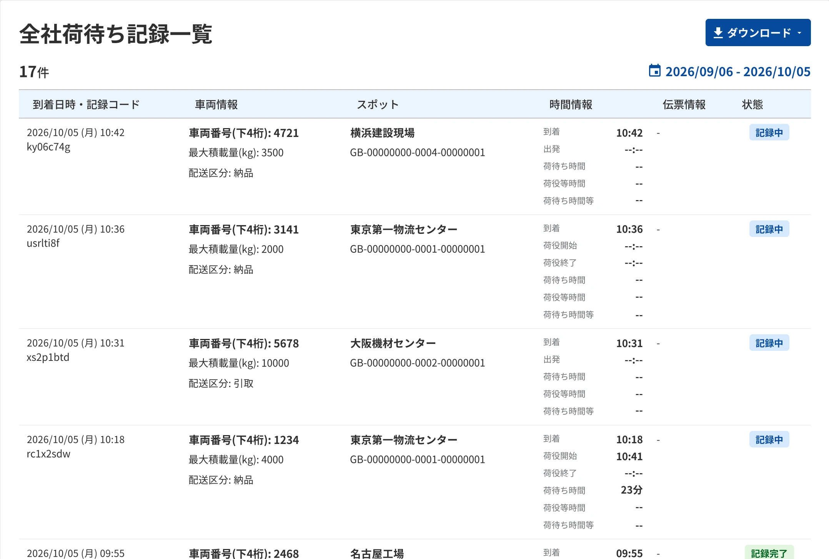Click the ダウンロード download arrow icon

click(718, 33)
